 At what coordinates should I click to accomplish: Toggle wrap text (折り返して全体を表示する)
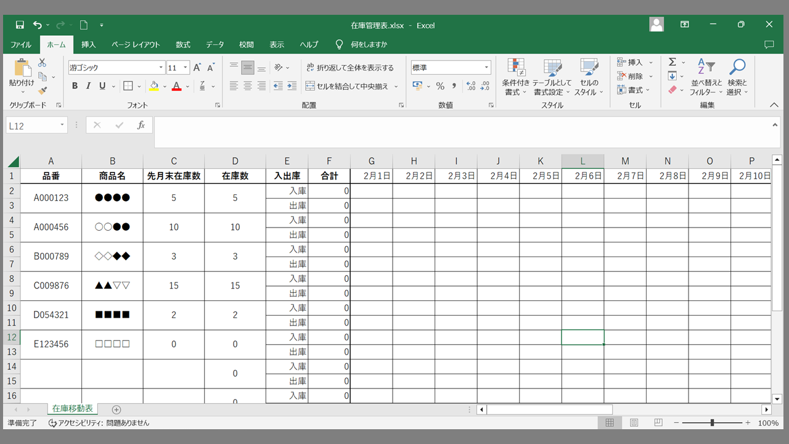350,68
